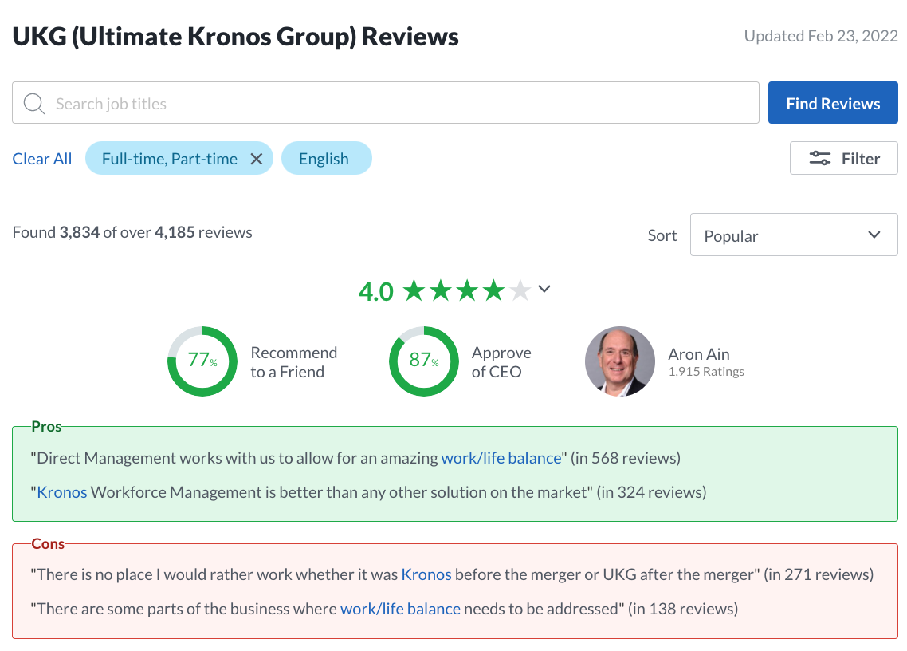This screenshot has width=907, height=651.
Task: Select the English language filter chip
Action: [326, 158]
